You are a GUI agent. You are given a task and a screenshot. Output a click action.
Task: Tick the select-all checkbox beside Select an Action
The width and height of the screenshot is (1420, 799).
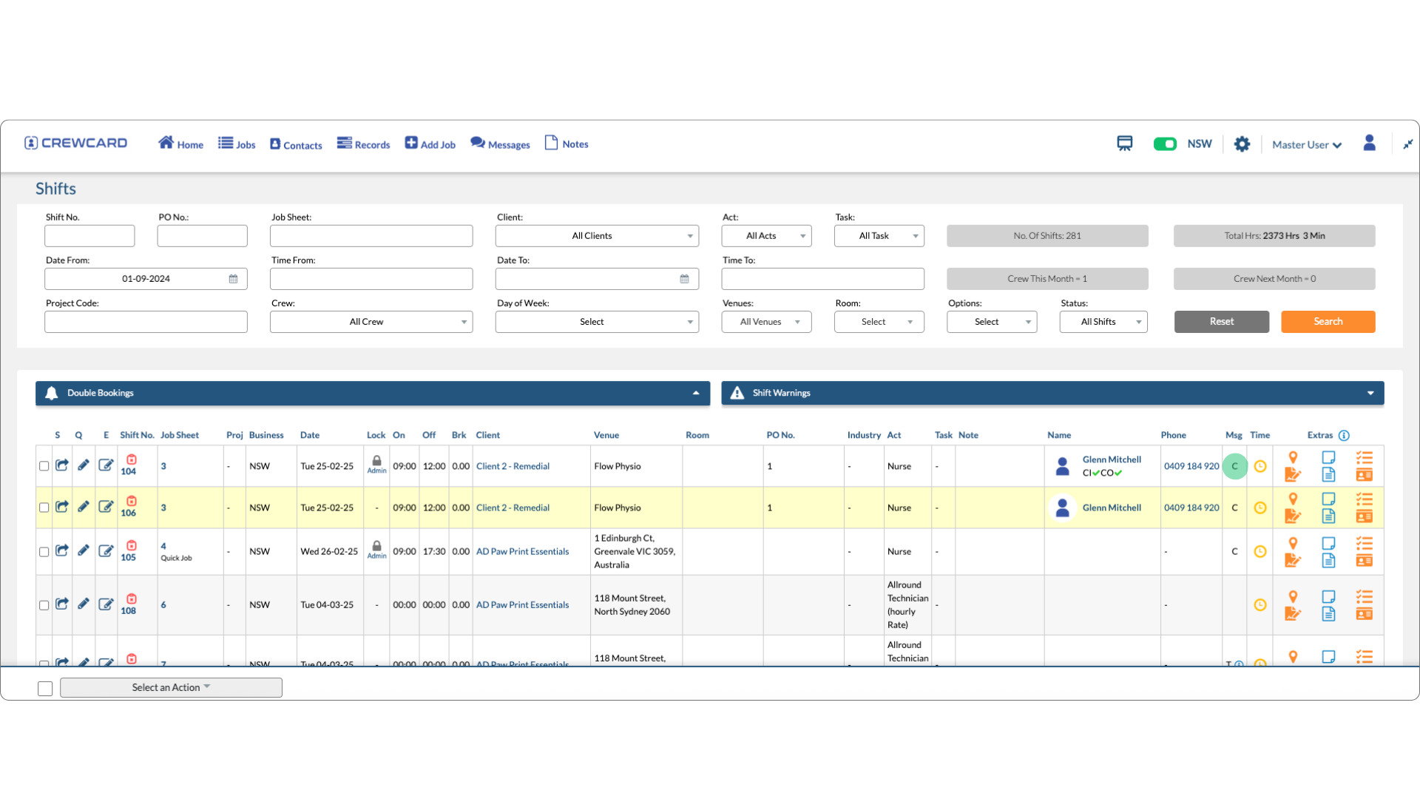click(x=45, y=688)
